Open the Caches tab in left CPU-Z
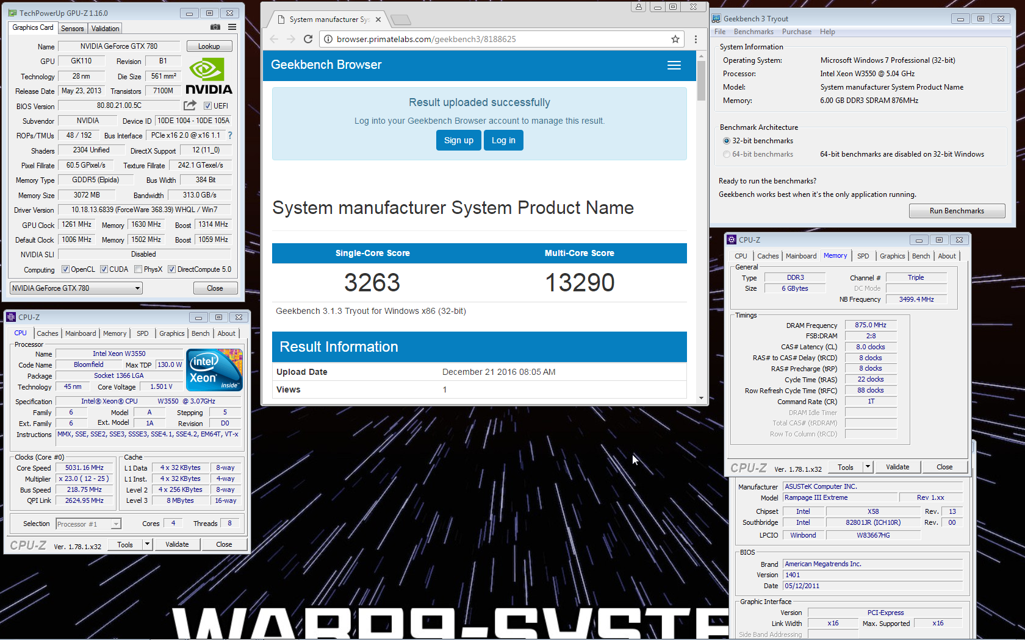 tap(47, 333)
